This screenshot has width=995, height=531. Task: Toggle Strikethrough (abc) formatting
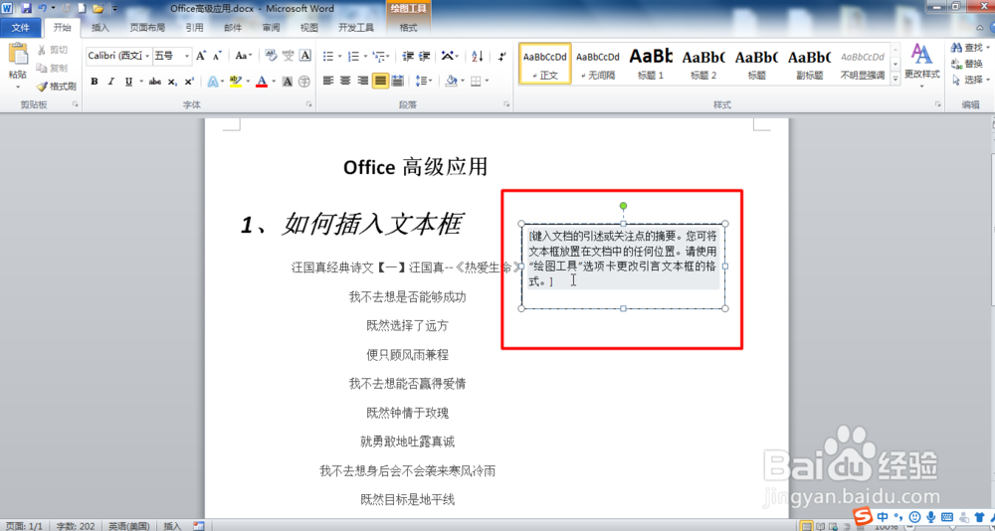coord(155,82)
